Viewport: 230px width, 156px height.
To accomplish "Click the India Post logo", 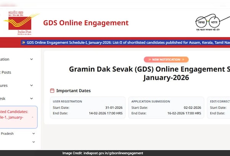I will [21, 23].
